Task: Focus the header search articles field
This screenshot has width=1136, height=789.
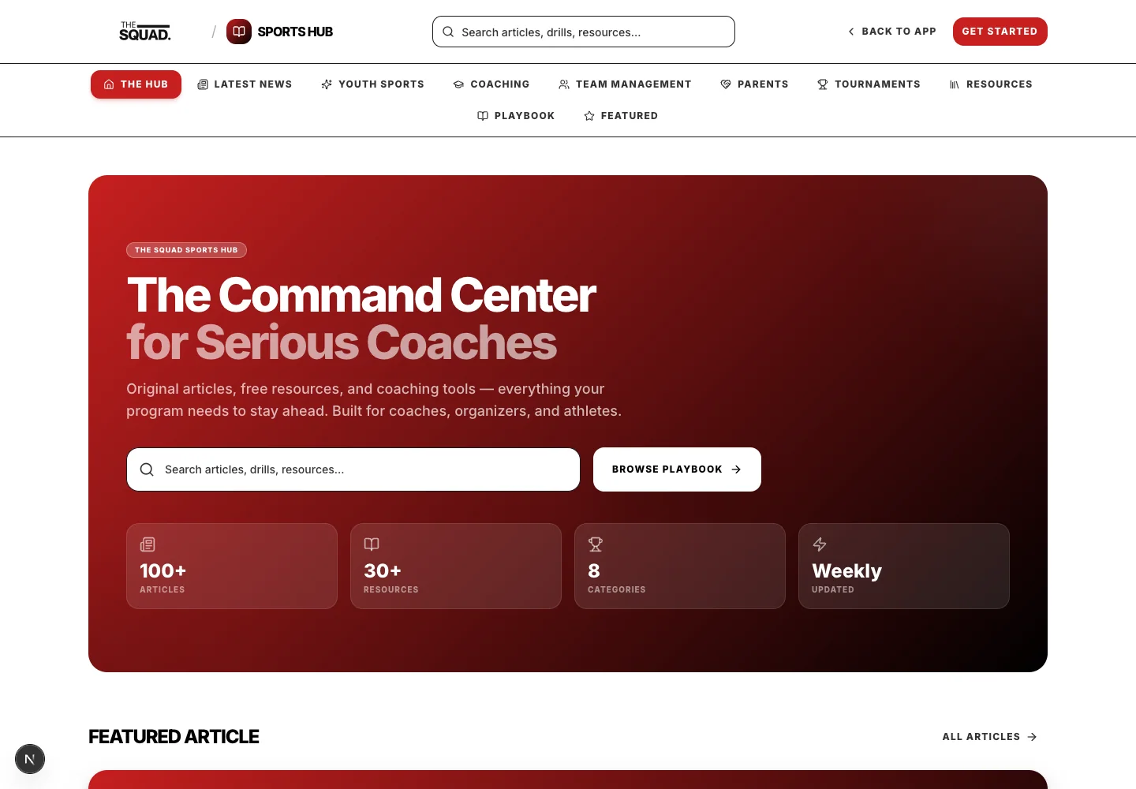Action: [584, 32]
